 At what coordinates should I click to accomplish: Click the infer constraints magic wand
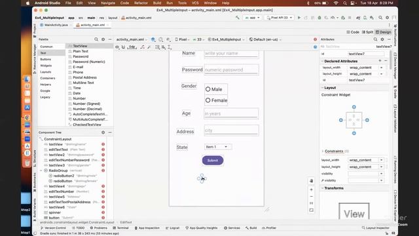[x=149, y=47]
